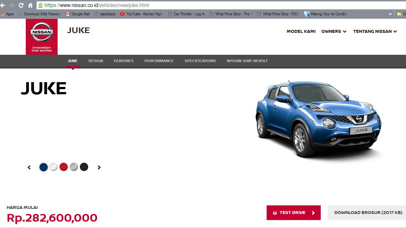The width and height of the screenshot is (406, 228).
Task: Click the Rp.282,600,000 price text
Action: [52, 218]
